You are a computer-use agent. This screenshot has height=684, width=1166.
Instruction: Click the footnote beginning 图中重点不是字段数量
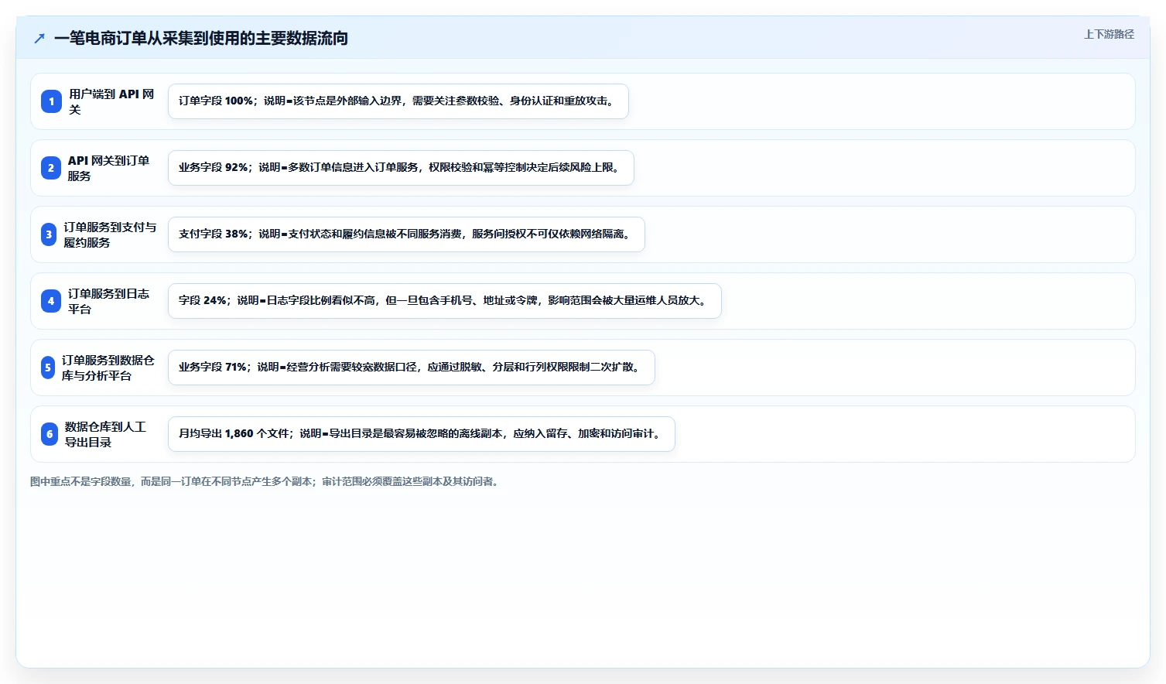(266, 481)
